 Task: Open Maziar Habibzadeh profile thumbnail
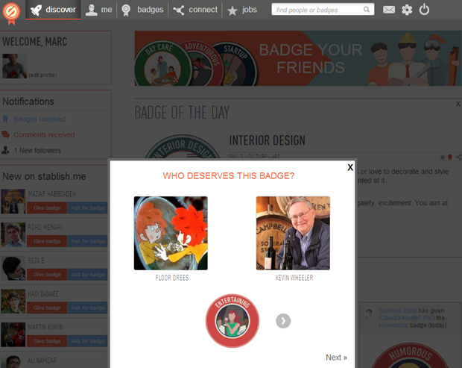coord(13,202)
